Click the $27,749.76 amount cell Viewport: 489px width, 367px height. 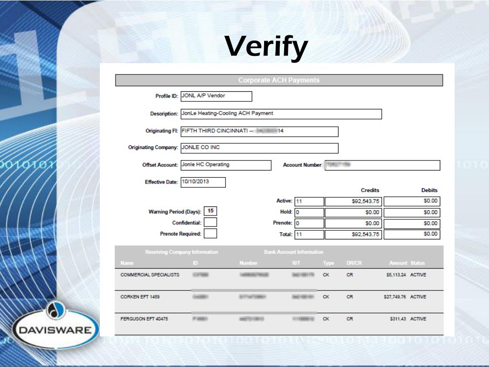point(395,297)
